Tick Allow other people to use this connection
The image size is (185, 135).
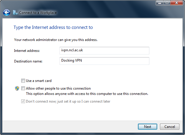[x=23, y=88]
